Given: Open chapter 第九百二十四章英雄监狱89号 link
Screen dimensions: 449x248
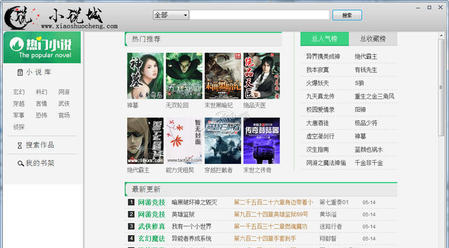Looking at the screenshot, I should 271,214.
